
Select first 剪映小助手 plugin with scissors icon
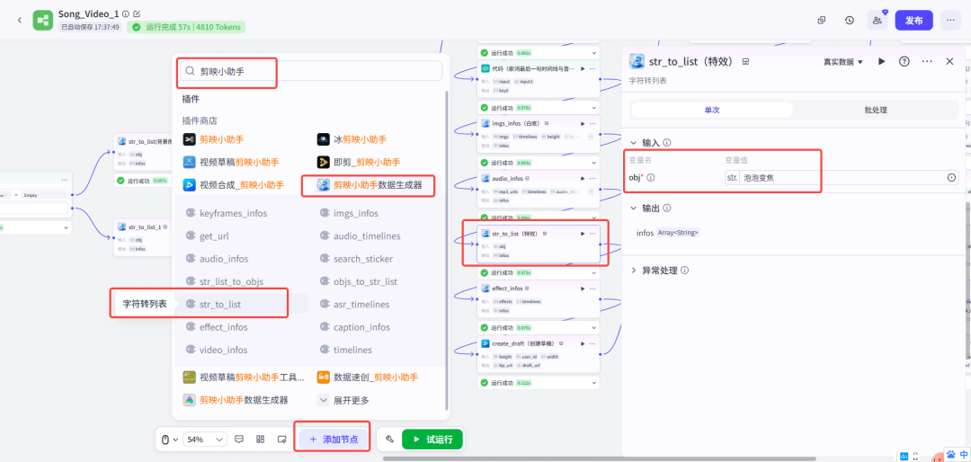[214, 139]
